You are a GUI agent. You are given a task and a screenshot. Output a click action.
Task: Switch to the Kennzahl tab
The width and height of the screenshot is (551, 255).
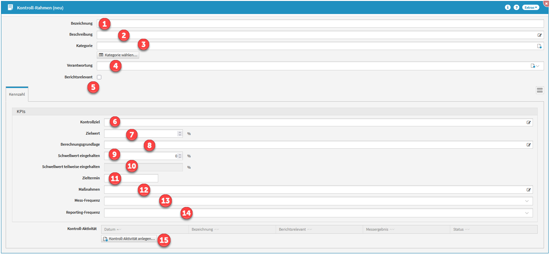[17, 94]
